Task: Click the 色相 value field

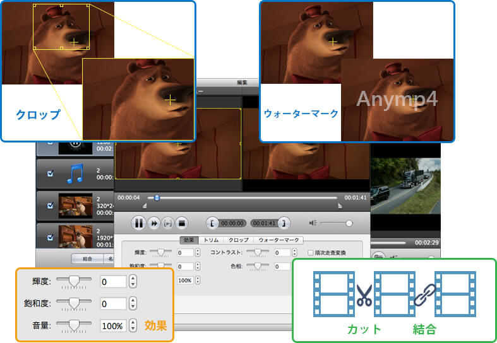Action: pyautogui.click(x=282, y=267)
